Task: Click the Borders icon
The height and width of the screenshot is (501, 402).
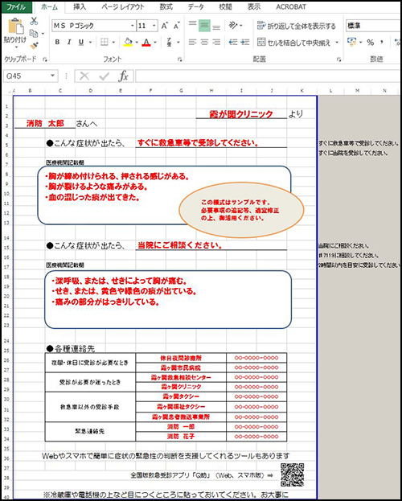Action: click(x=105, y=42)
